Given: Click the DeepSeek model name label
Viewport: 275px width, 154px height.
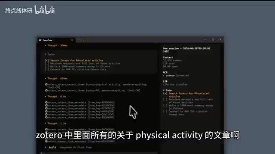Looking at the screenshot, I should pos(76,147).
